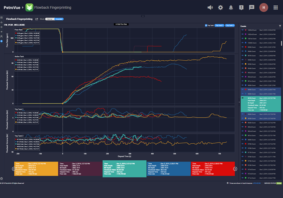Open the alerts exclamation icon
283x198 pixels.
click(x=241, y=8)
